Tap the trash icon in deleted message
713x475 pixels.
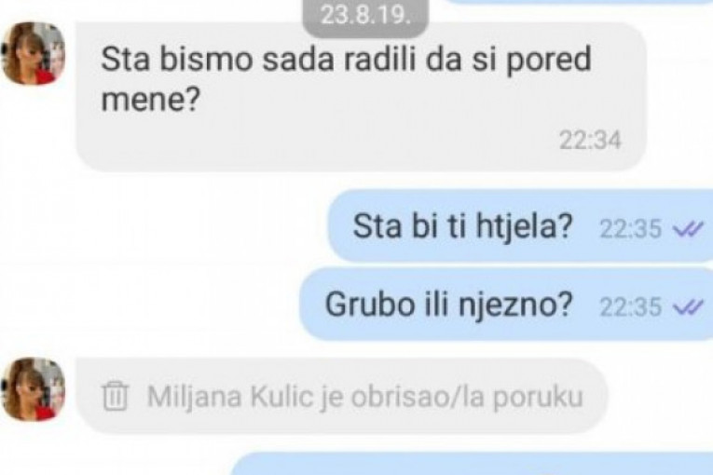click(x=115, y=397)
